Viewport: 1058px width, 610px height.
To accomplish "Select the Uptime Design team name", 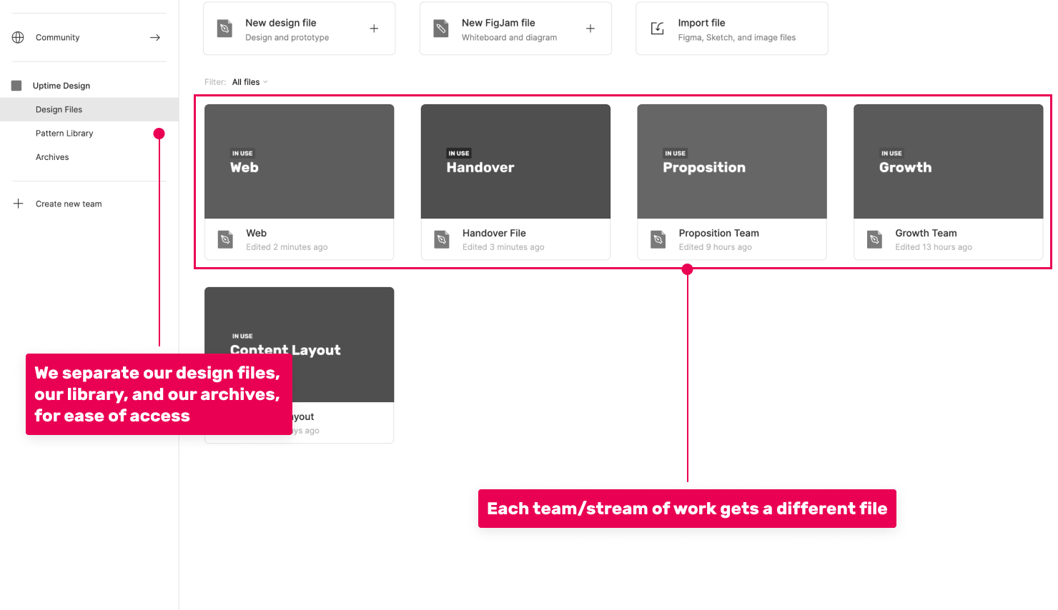I will [61, 86].
